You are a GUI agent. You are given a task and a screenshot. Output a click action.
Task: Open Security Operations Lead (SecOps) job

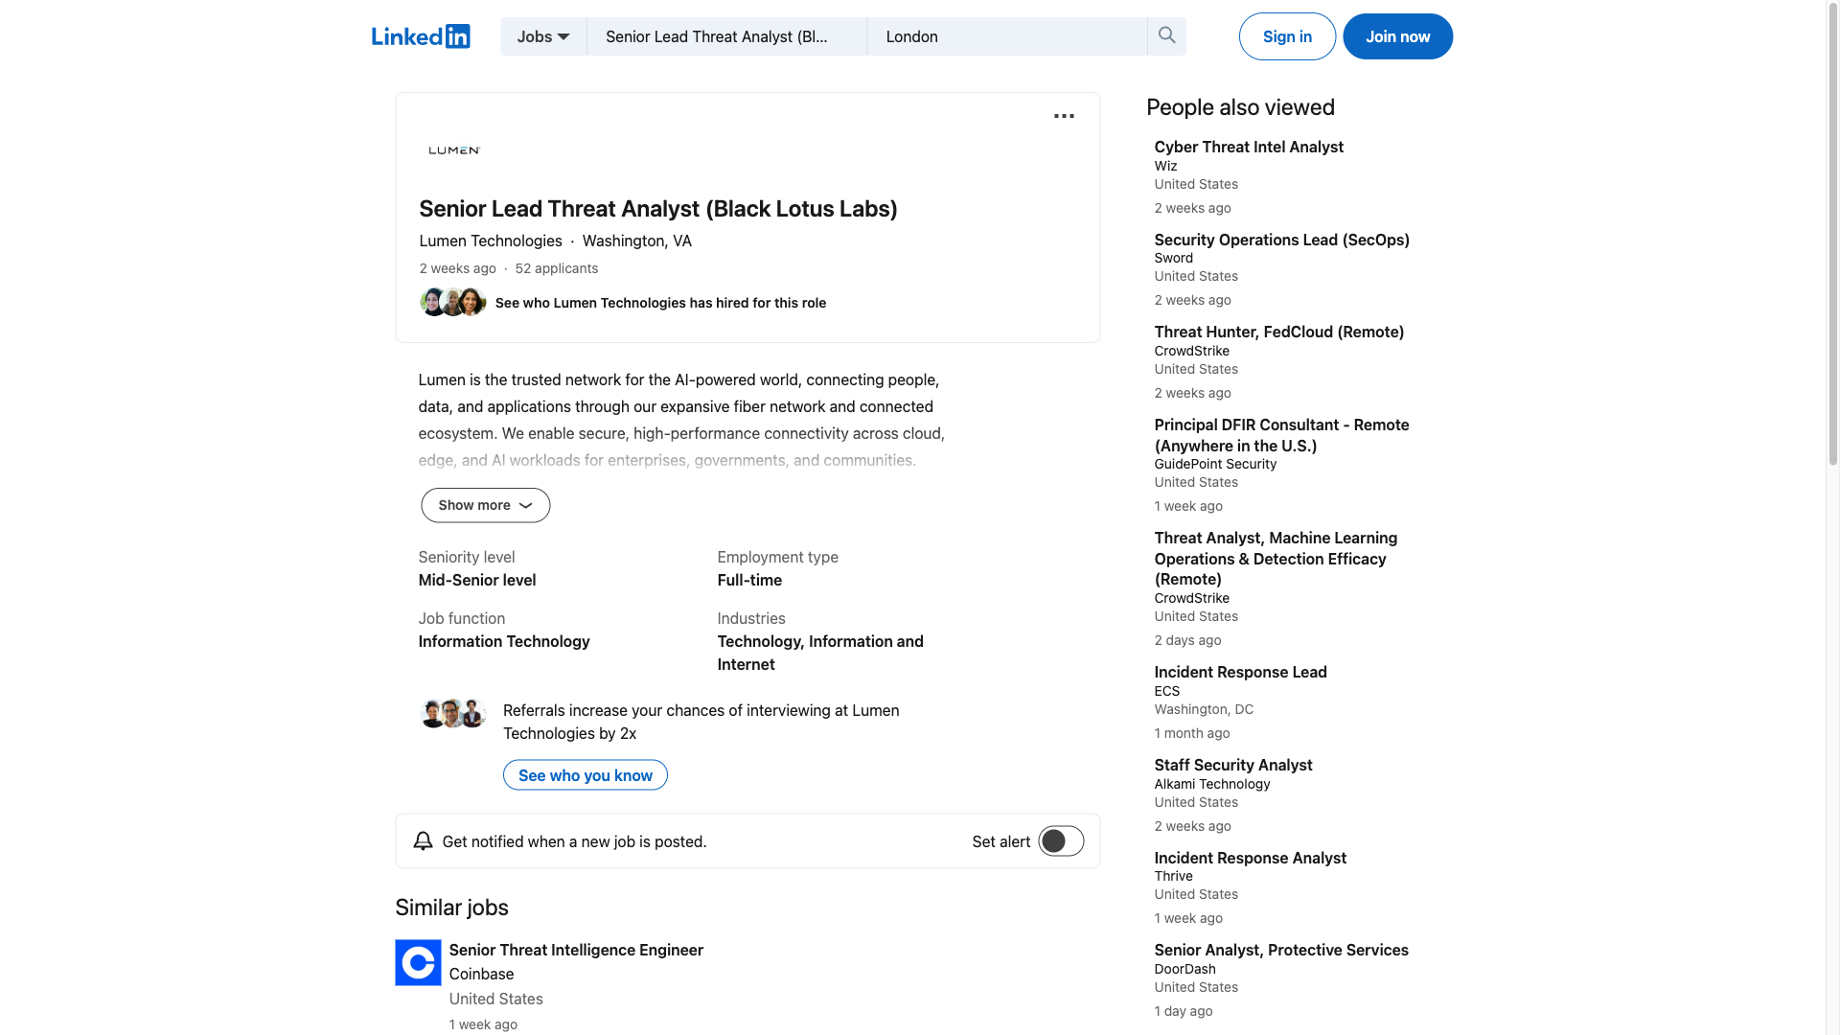1281,240
